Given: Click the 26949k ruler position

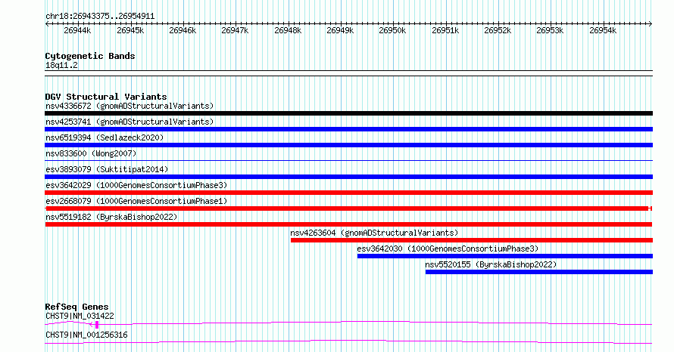Looking at the screenshot, I should [x=340, y=30].
